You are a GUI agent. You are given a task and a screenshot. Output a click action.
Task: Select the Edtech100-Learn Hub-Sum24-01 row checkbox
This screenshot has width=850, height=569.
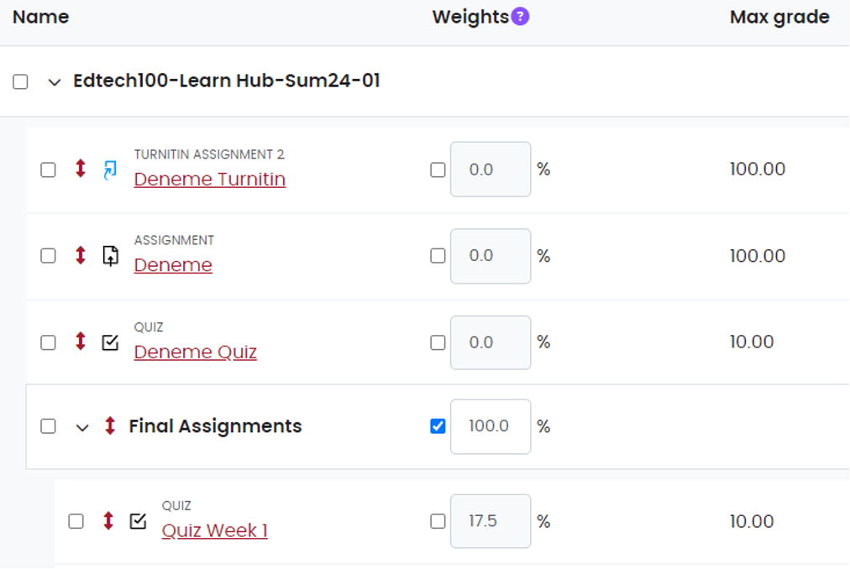[x=20, y=81]
